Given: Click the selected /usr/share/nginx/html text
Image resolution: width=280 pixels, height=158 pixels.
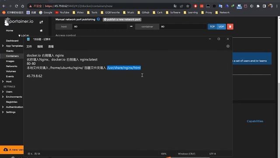Looking at the screenshot, I should 124,68.
